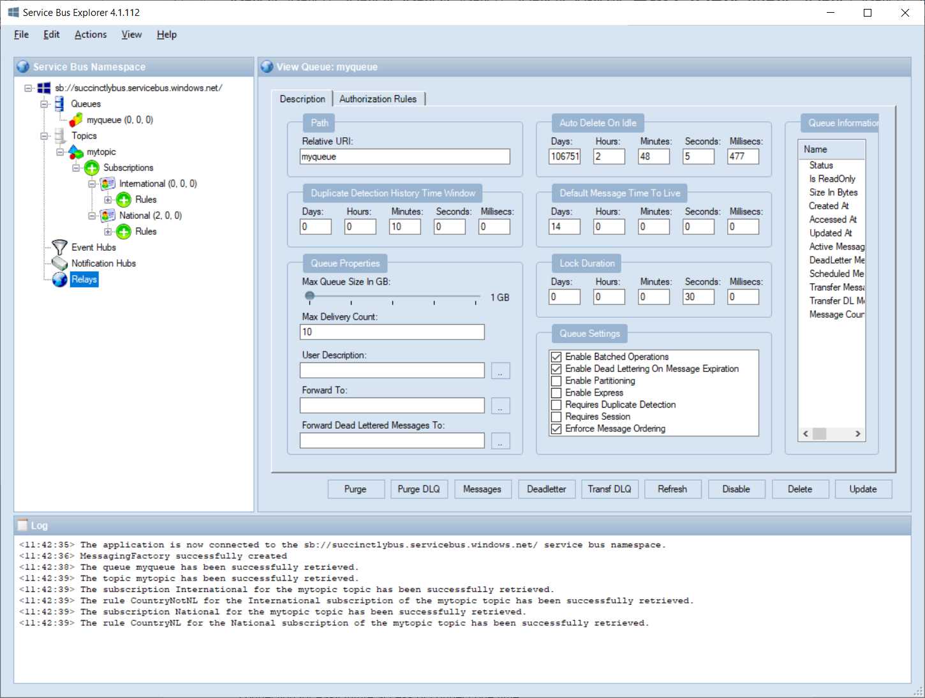Screen dimensions: 925x698
Task: Click the Delete queue button
Action: [800, 489]
